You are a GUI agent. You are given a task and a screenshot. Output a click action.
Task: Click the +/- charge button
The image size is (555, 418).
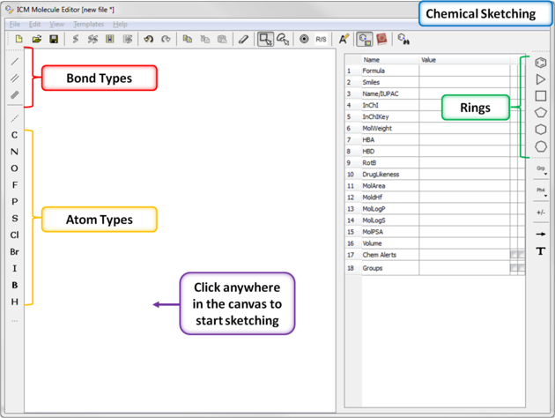tap(541, 213)
